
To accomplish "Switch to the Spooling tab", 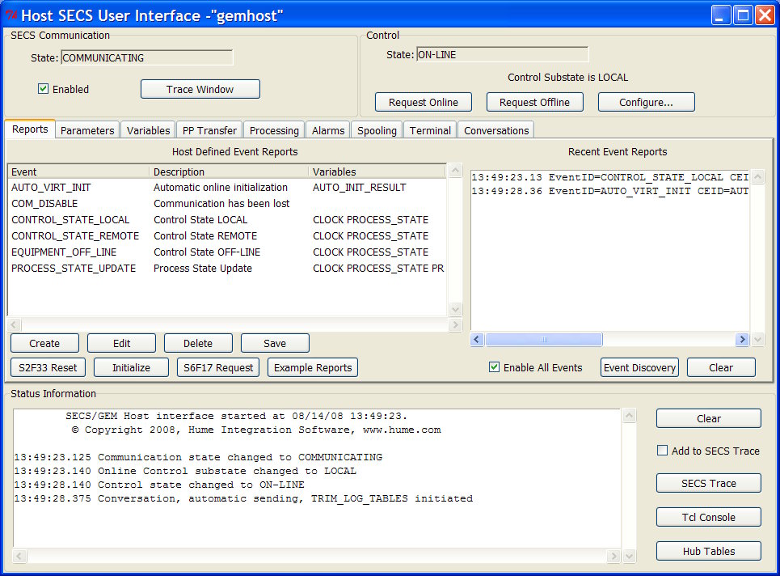I will pos(377,130).
